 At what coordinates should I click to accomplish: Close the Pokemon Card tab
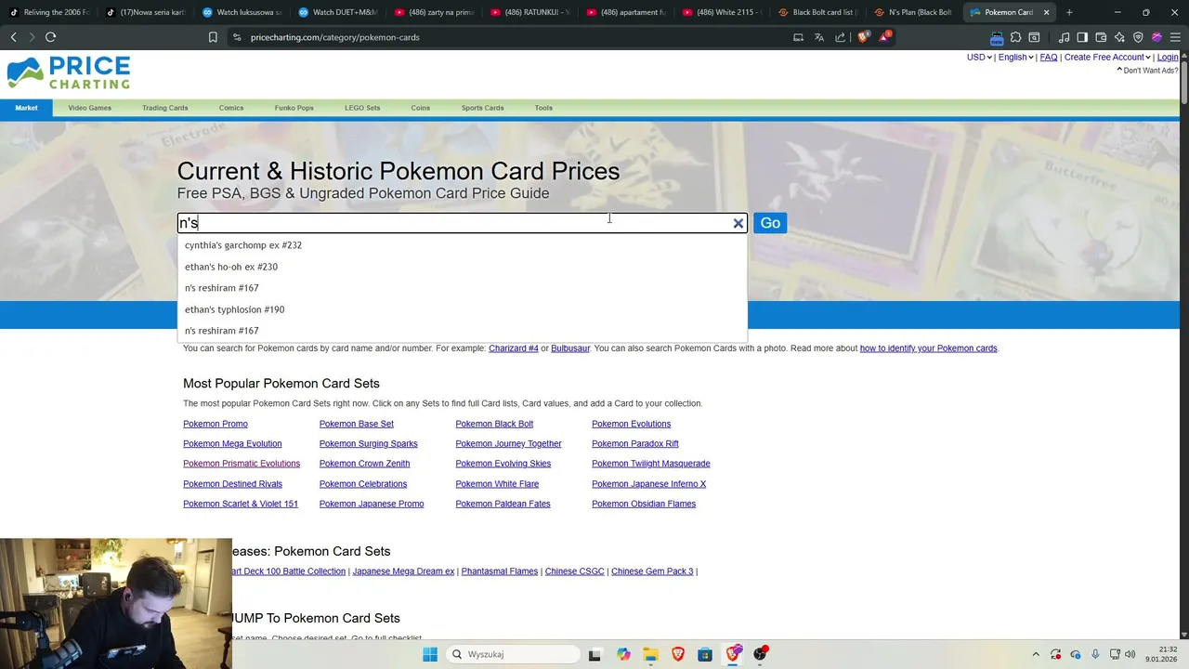tap(1046, 12)
